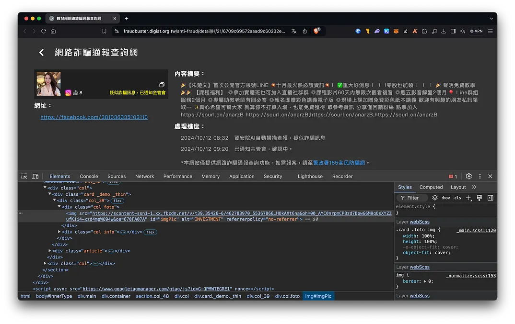
Task: Switch to the Console tab
Action: 89,177
